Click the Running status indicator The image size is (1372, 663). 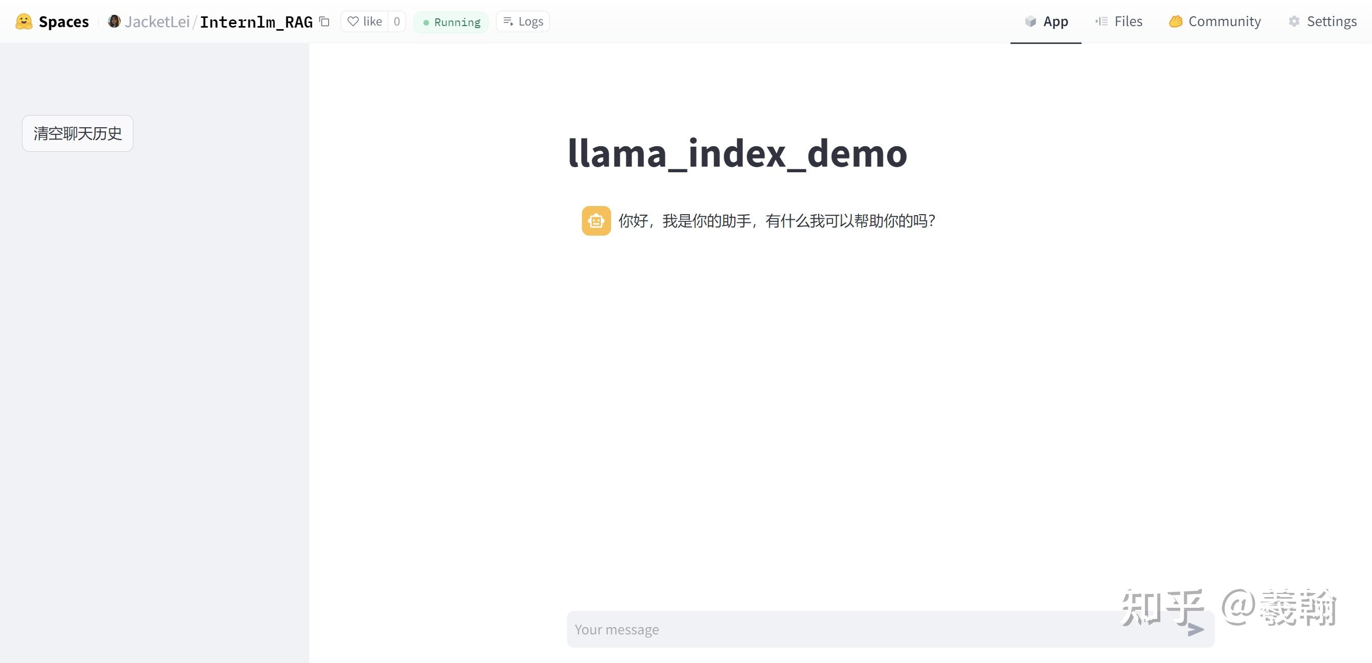click(451, 22)
